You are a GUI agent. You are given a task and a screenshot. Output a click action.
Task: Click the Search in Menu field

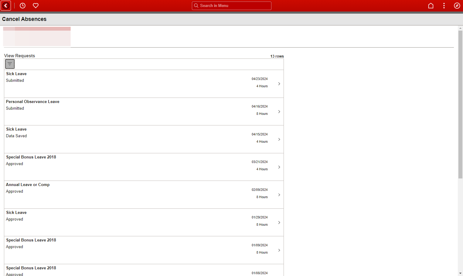tap(232, 5)
